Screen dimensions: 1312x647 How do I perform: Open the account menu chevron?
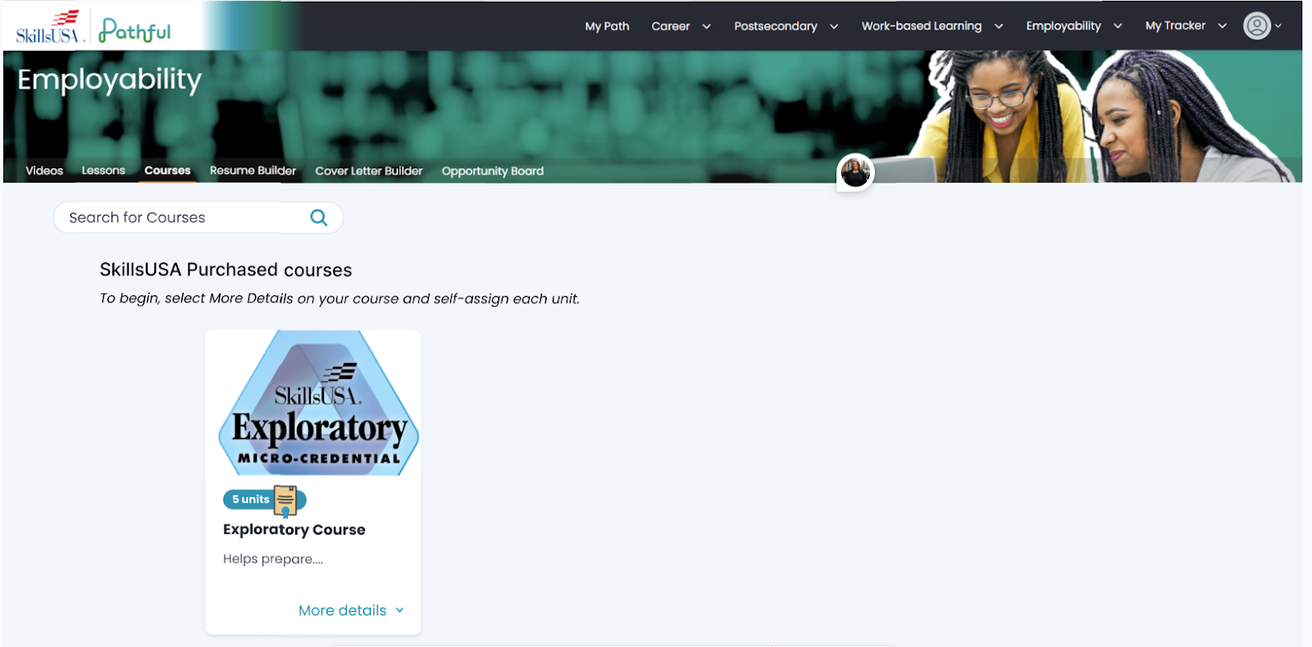[x=1278, y=26]
